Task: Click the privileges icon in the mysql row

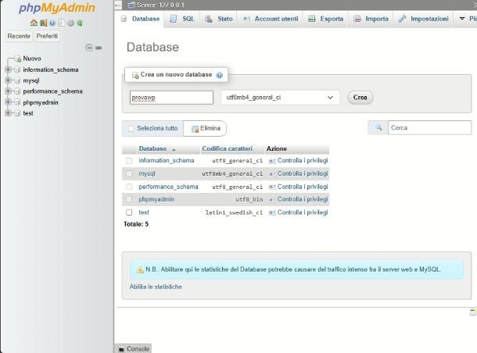Action: 272,173
